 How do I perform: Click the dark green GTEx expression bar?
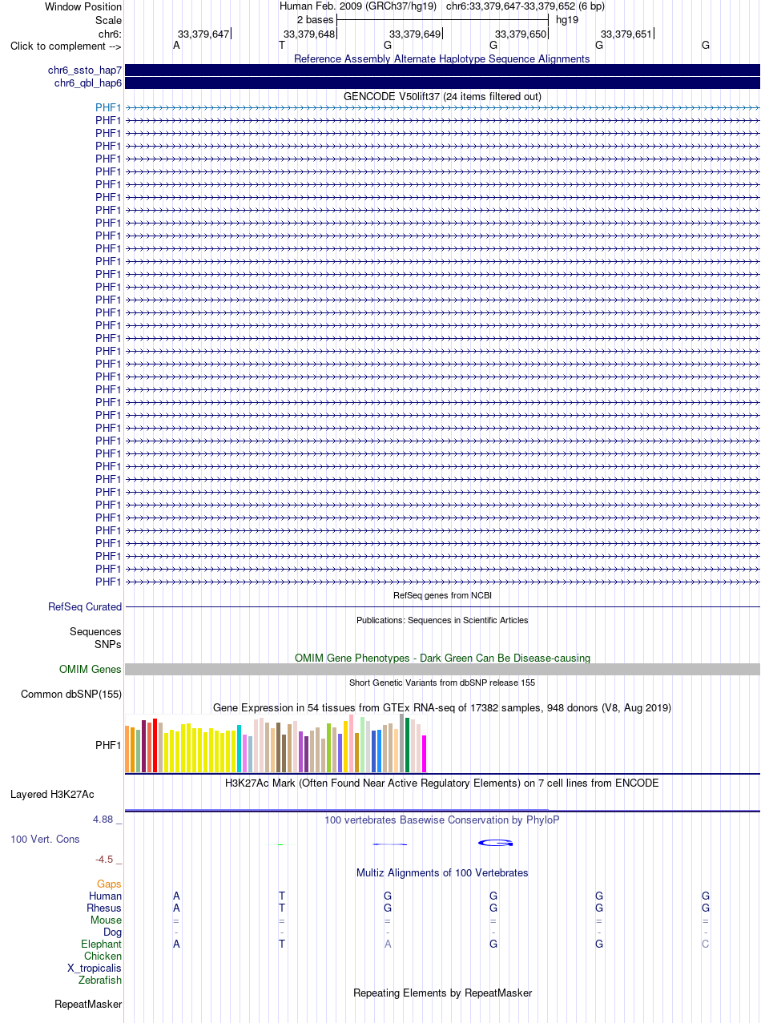click(x=408, y=745)
